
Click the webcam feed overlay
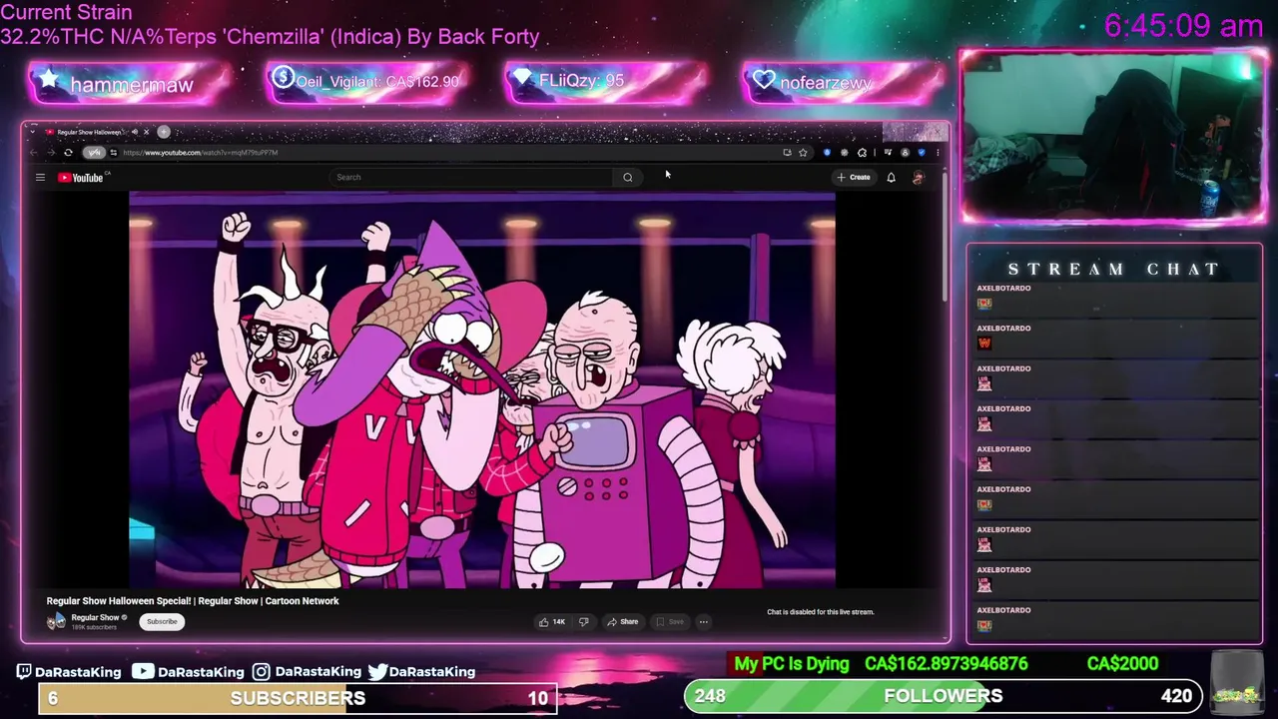coord(1113,135)
